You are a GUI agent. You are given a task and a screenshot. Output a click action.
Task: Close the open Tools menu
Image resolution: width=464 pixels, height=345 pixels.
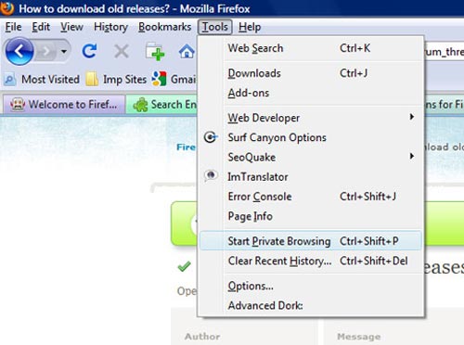[215, 27]
